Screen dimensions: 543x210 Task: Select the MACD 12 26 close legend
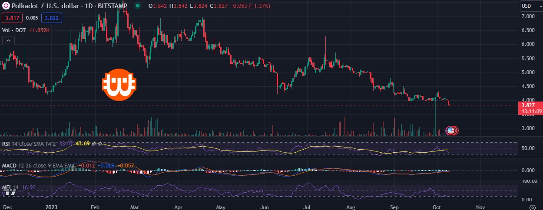(38, 166)
